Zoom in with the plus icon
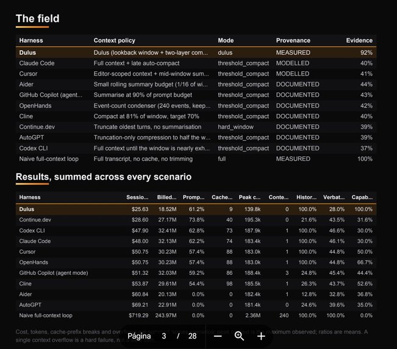397x349 pixels. point(261,336)
